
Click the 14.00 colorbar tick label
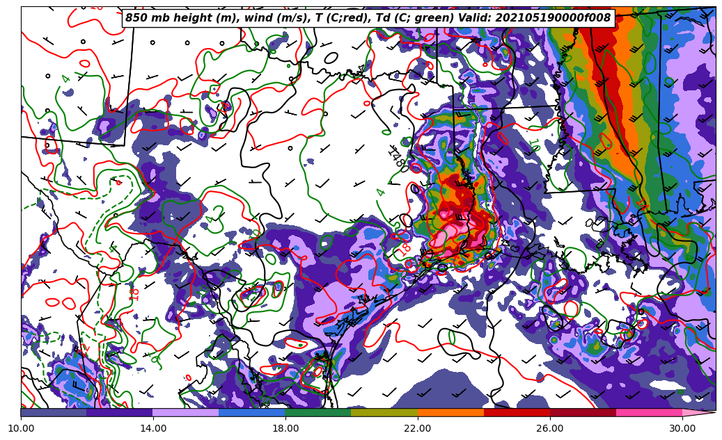coord(153,428)
